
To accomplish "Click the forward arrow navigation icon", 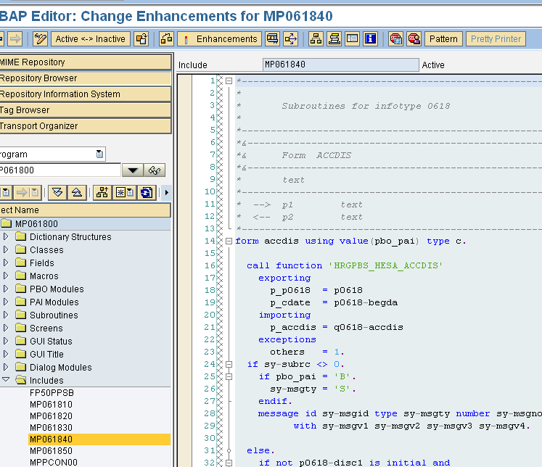I will point(15,39).
